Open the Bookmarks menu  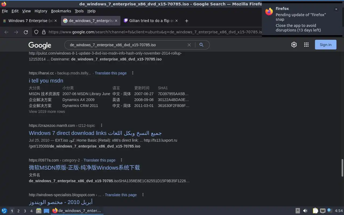pos(61,11)
